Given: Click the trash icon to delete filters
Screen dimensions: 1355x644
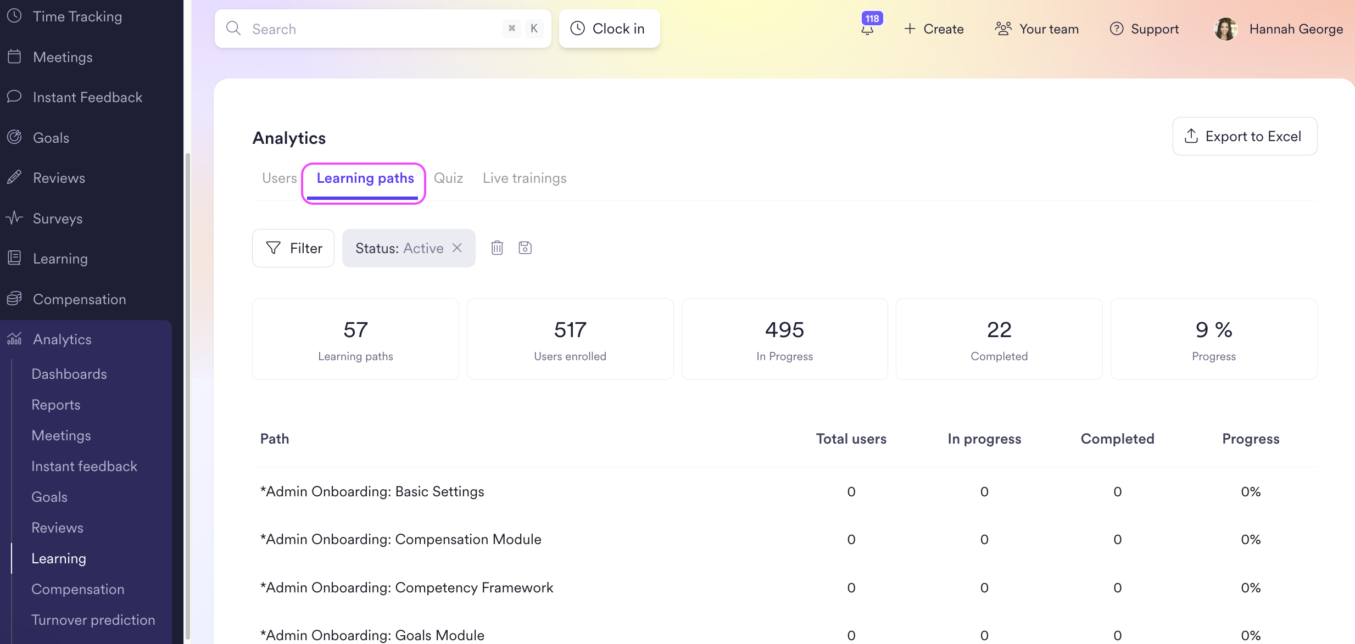Looking at the screenshot, I should (497, 248).
